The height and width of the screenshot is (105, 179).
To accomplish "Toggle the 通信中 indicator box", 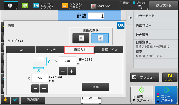I will [x=121, y=3].
